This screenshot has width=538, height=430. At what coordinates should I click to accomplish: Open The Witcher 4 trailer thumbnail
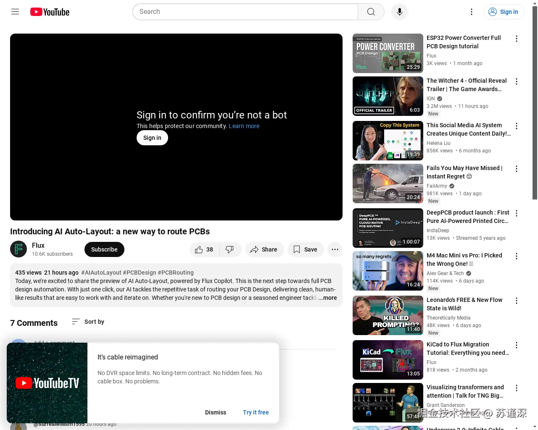(388, 96)
